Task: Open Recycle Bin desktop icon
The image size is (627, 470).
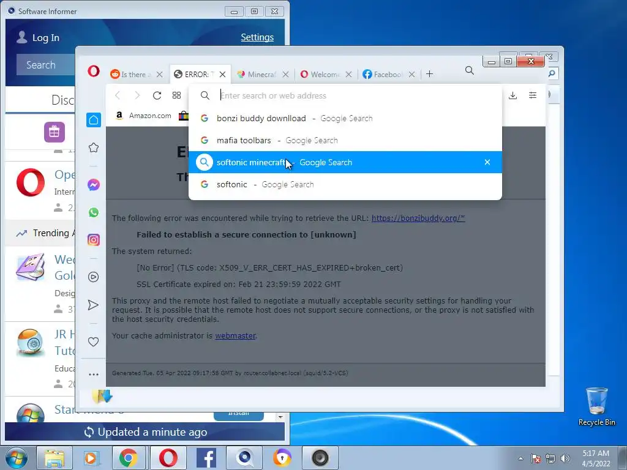Action: tap(596, 406)
